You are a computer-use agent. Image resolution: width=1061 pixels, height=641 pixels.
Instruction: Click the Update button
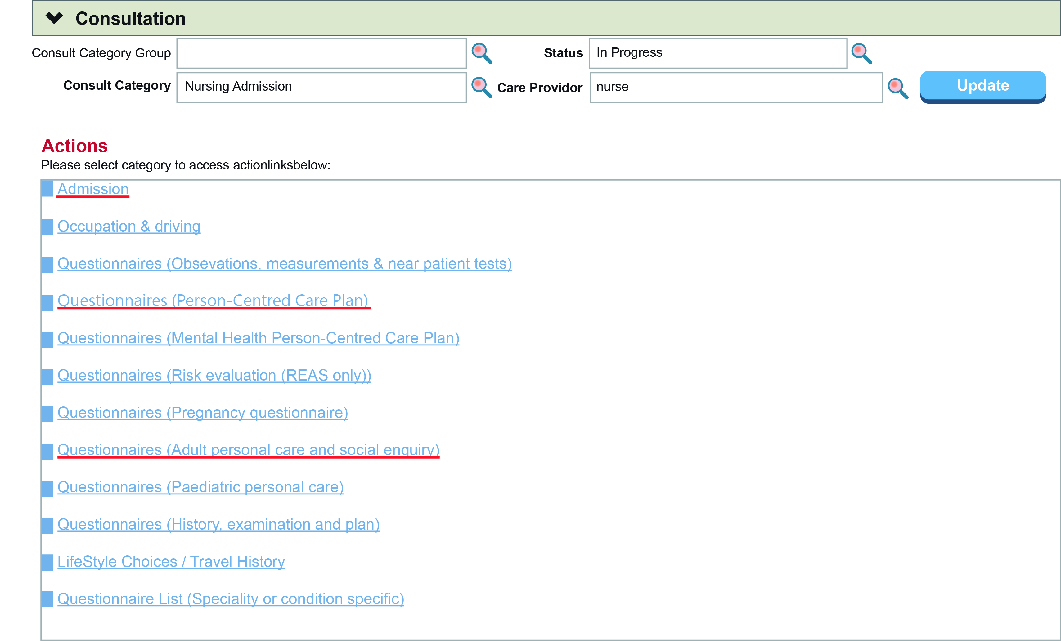coord(982,85)
